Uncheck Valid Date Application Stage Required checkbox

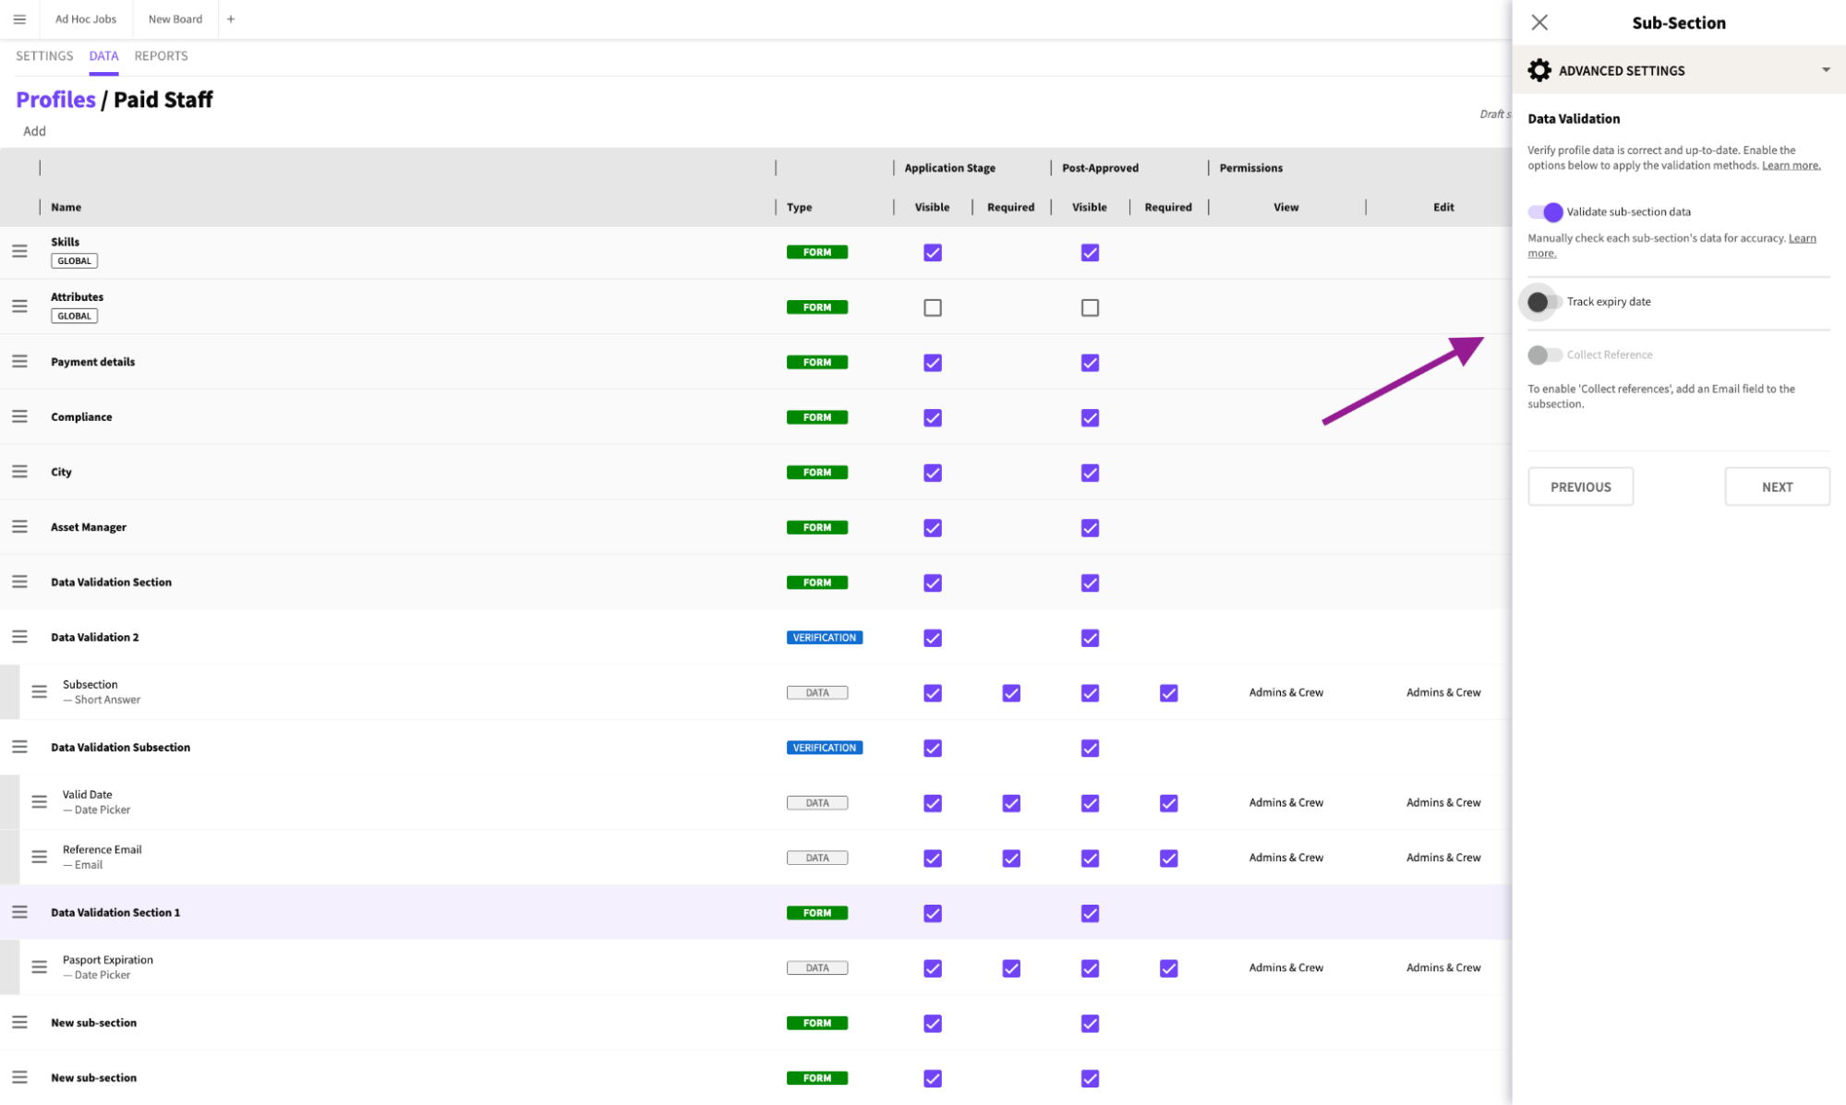coord(1011,803)
